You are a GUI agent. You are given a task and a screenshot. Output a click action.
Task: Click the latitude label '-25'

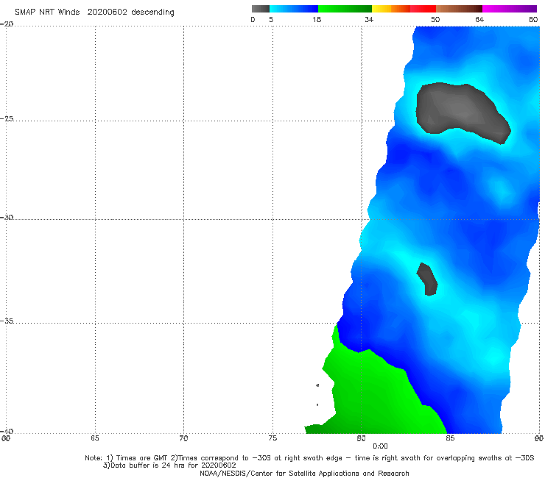(x=7, y=118)
